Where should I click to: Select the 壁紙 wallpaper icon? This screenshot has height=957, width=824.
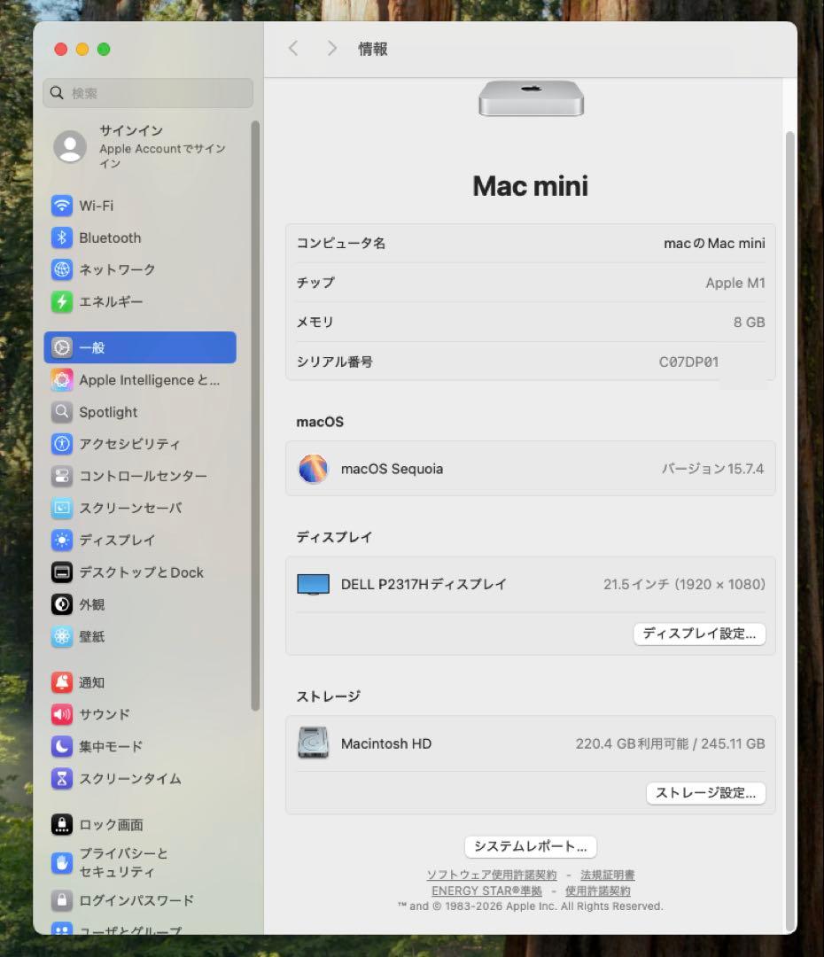[62, 636]
